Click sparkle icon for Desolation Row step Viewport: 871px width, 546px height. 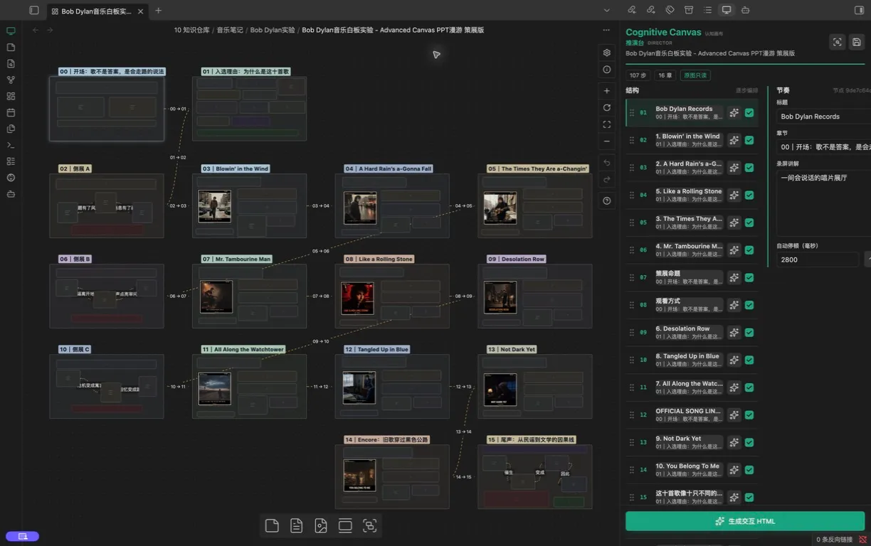(x=734, y=333)
